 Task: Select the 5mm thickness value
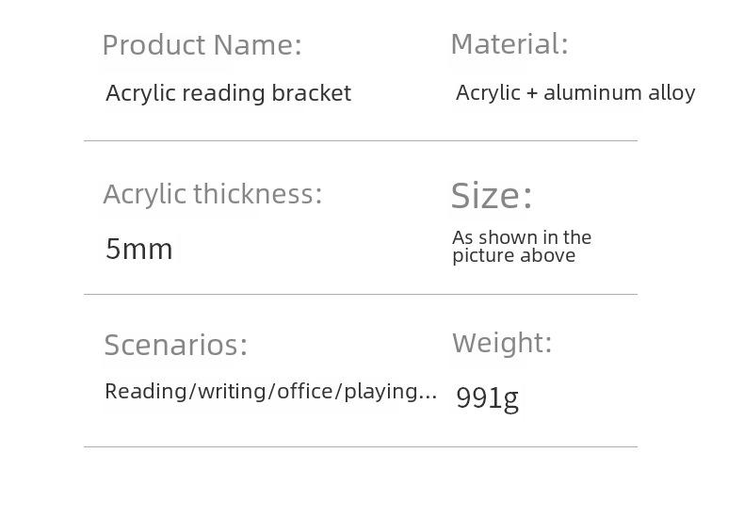point(138,249)
